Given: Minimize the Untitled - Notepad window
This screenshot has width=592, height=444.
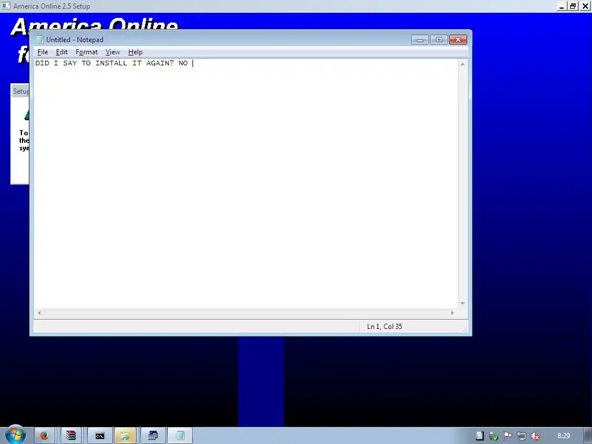Looking at the screenshot, I should [x=420, y=40].
